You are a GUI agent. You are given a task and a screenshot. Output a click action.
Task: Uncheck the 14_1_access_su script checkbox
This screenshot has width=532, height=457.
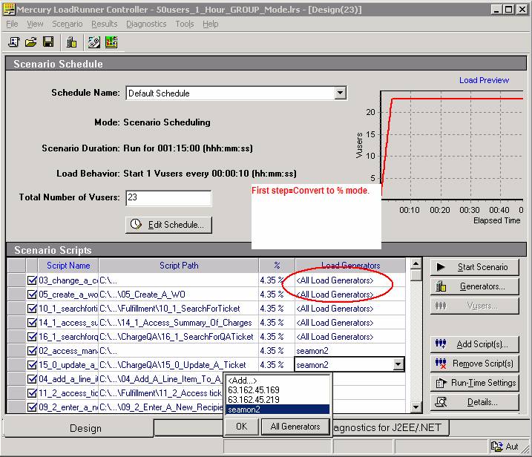point(32,322)
